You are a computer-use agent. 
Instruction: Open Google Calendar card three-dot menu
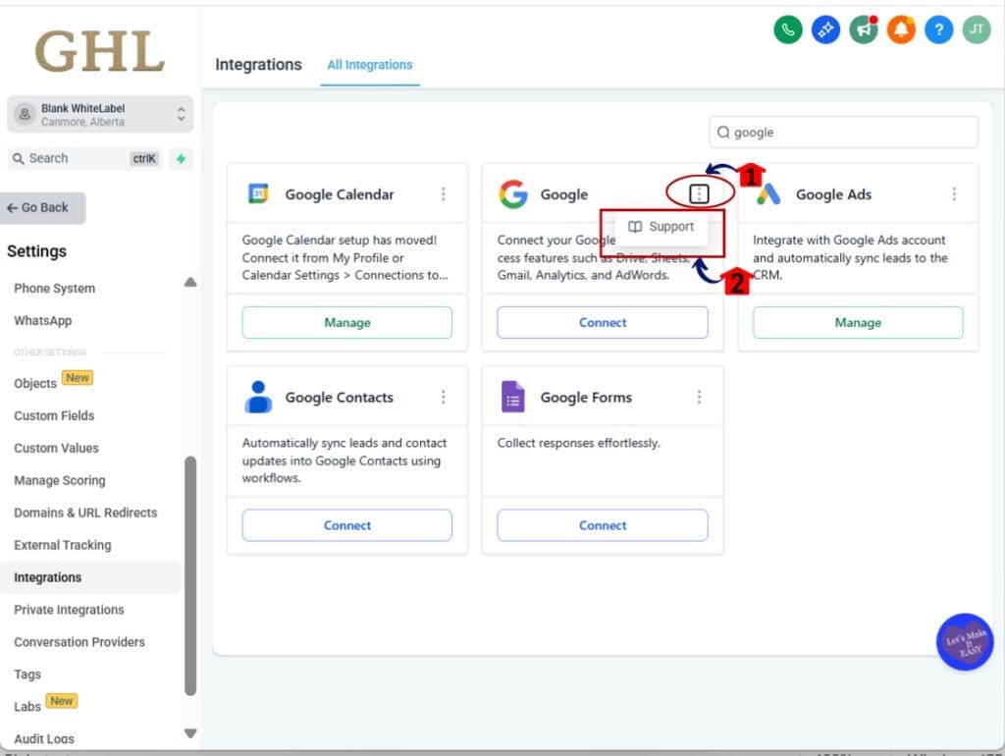[443, 193]
